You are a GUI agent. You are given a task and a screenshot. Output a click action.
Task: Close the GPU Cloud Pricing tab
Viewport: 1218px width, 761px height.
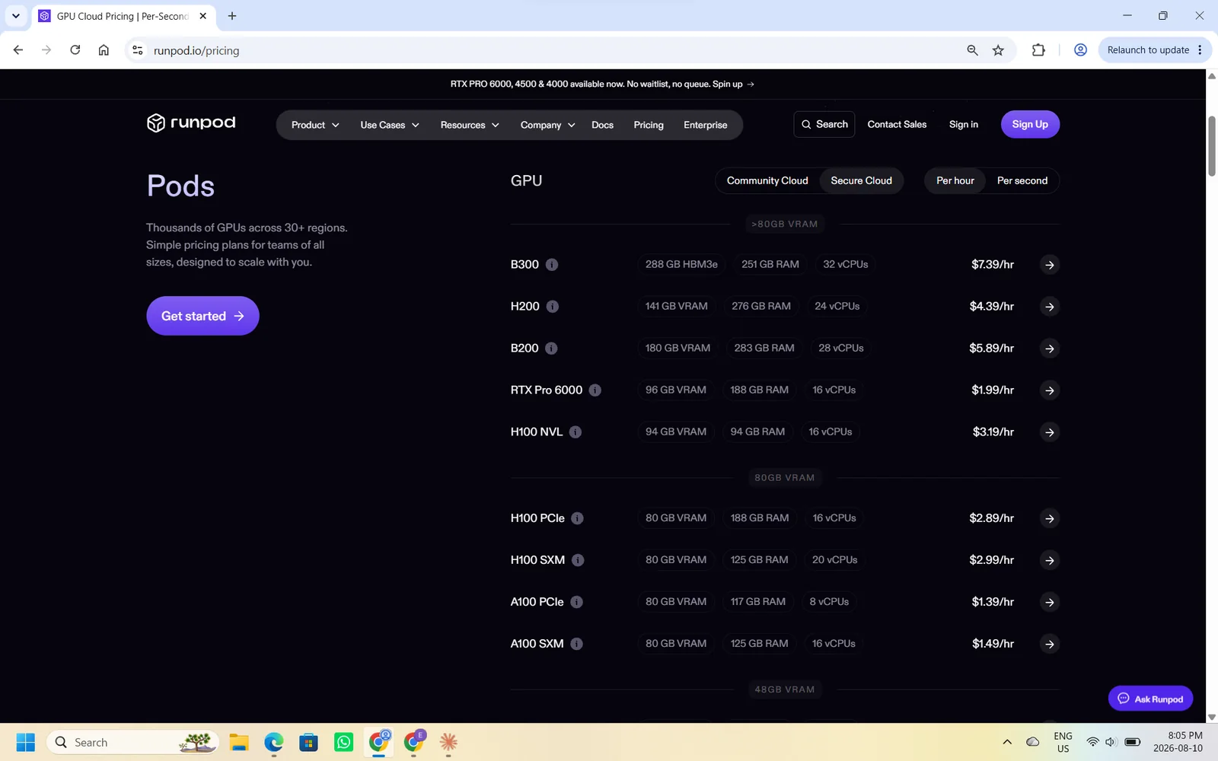click(202, 16)
